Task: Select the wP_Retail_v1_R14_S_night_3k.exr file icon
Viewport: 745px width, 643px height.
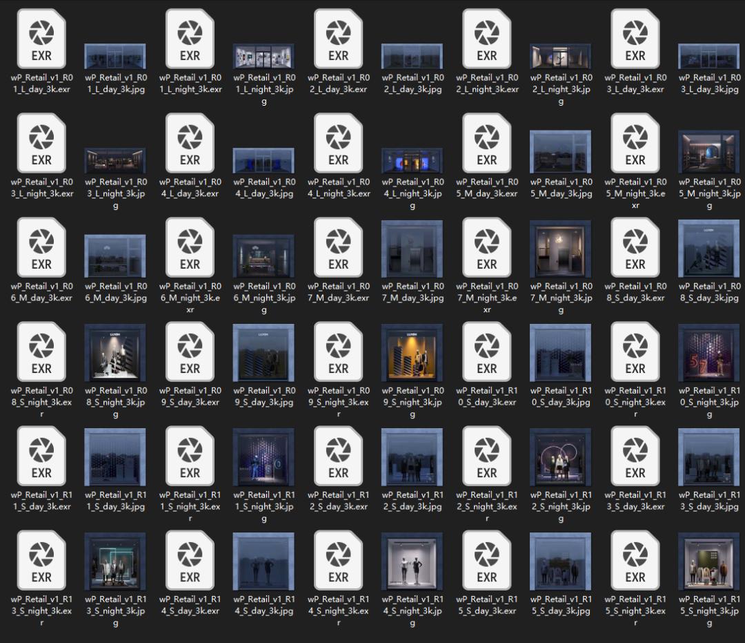Action: [x=338, y=560]
